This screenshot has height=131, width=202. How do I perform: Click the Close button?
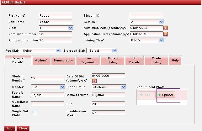click(23, 128)
